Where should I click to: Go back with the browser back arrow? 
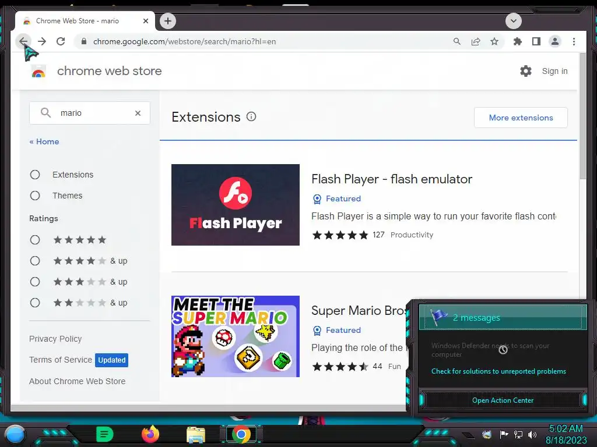(23, 41)
